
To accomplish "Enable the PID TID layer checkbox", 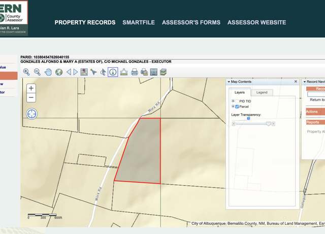I will 237,101.
